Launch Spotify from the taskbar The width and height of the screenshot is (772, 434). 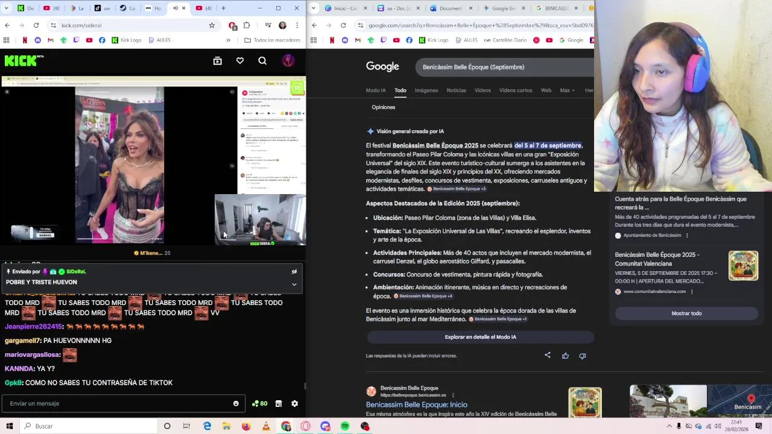[345, 426]
